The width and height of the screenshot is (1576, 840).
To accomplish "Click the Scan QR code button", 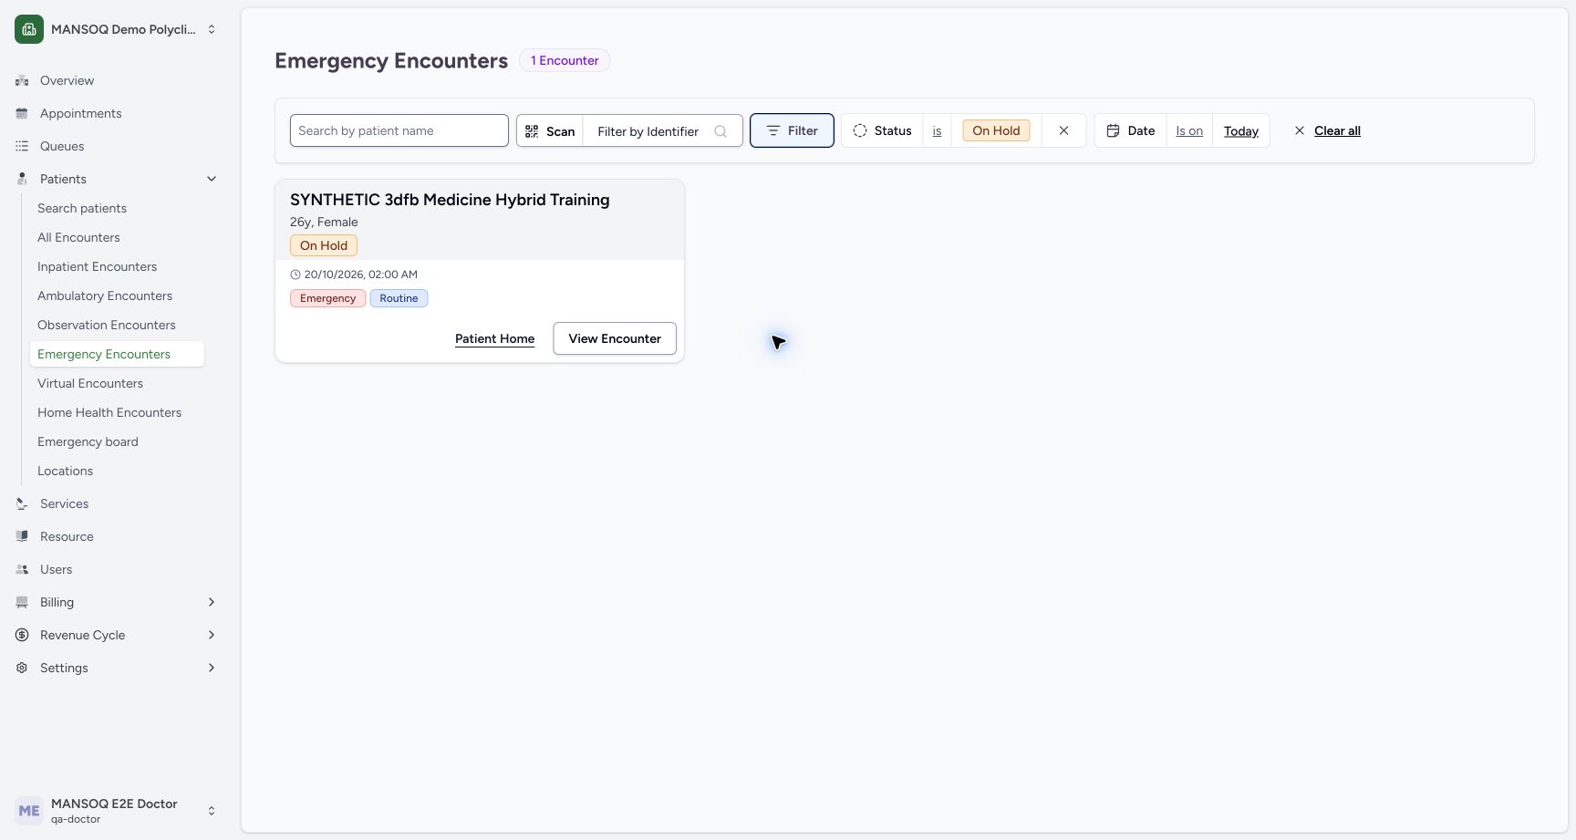I will click(550, 130).
